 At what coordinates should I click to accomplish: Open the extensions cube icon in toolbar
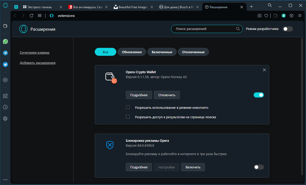pyautogui.click(x=292, y=16)
